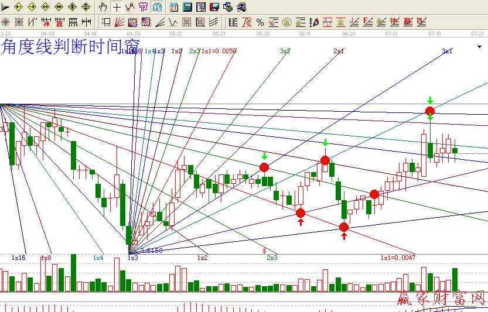Image resolution: width=488 pixels, height=312 pixels.
Task: Click the floppy disk save icon
Action: point(214,7)
